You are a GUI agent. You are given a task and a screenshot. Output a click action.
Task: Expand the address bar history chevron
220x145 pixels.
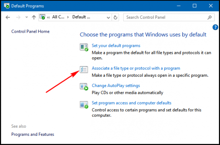pyautogui.click(x=108, y=18)
